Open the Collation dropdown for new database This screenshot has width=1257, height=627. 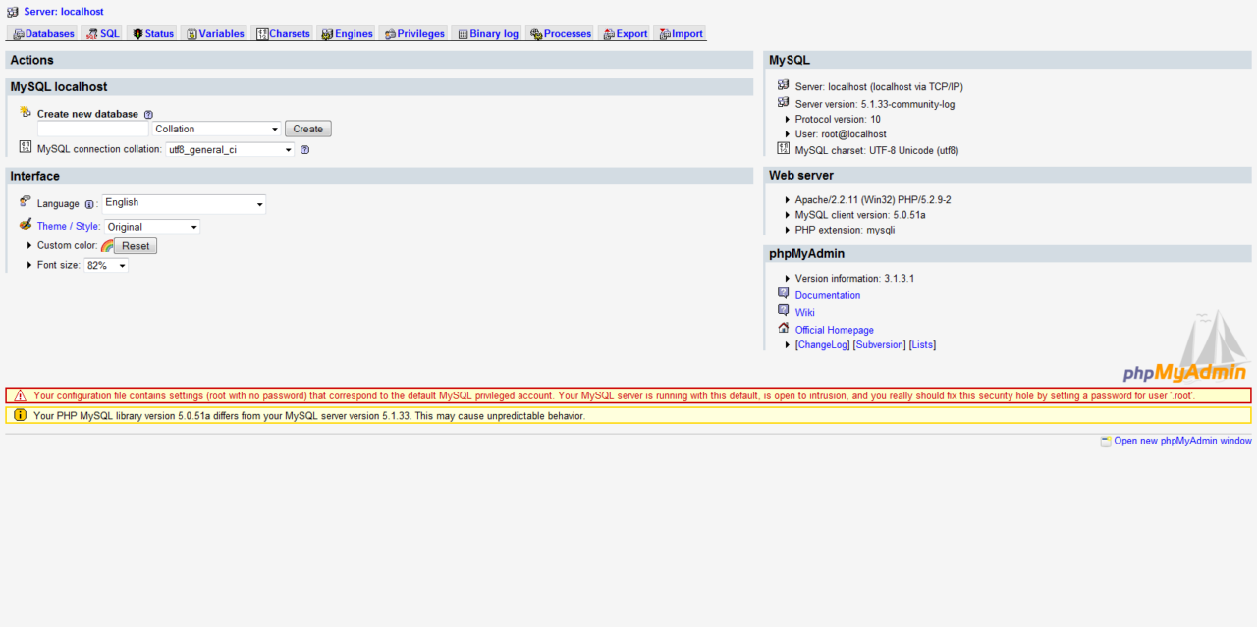217,129
